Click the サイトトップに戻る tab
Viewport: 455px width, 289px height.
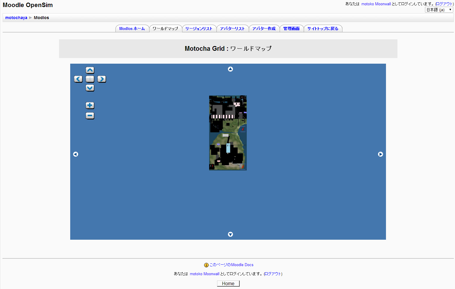(323, 28)
